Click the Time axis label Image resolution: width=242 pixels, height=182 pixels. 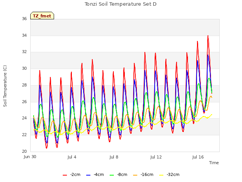[214, 163]
